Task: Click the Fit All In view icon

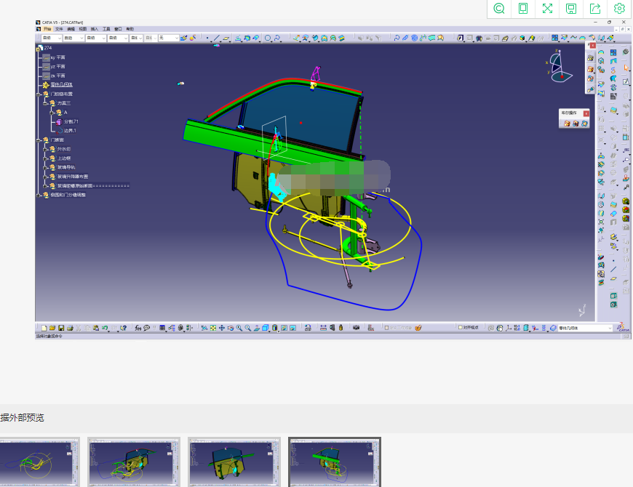Action: pos(213,328)
